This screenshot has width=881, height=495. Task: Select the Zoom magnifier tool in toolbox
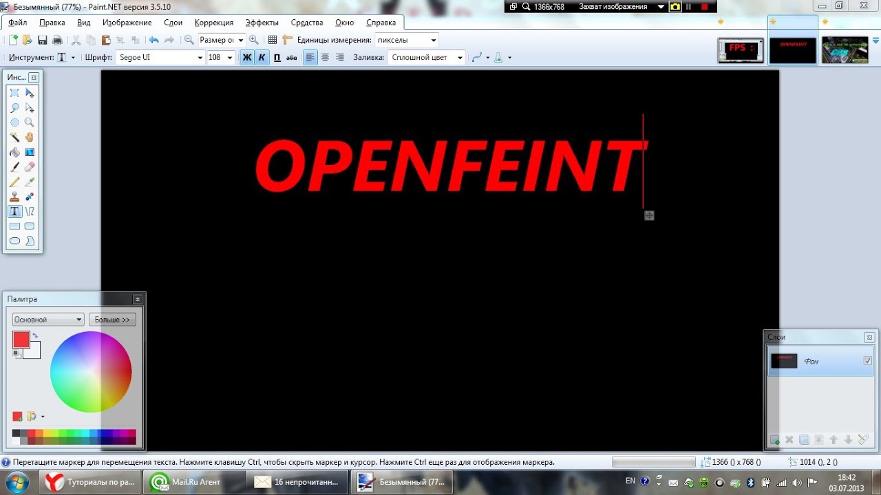[30, 122]
